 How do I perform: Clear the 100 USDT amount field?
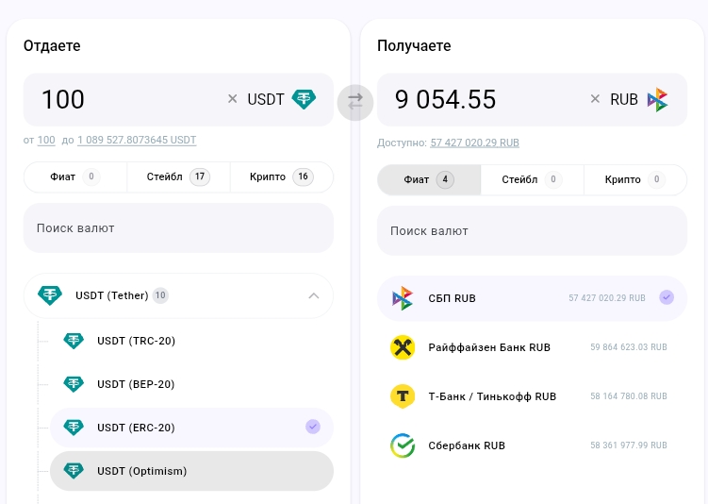[x=233, y=99]
